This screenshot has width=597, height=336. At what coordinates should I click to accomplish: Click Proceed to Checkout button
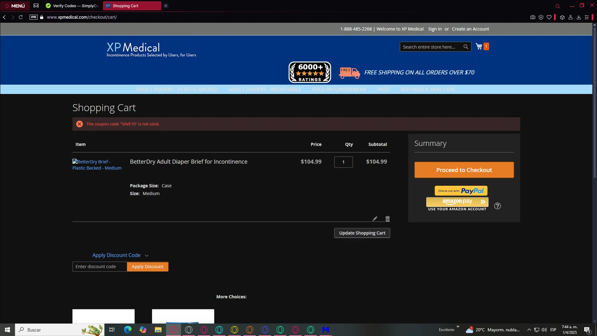tap(464, 170)
